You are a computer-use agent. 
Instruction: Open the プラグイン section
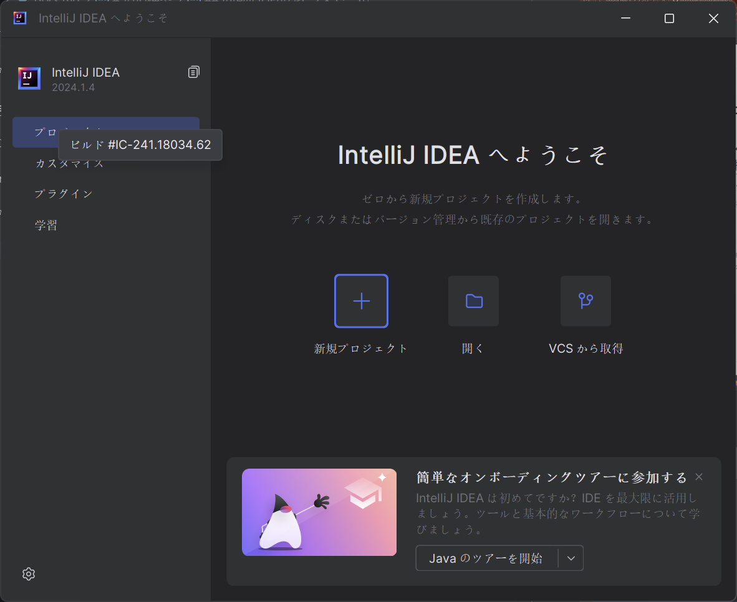point(64,194)
